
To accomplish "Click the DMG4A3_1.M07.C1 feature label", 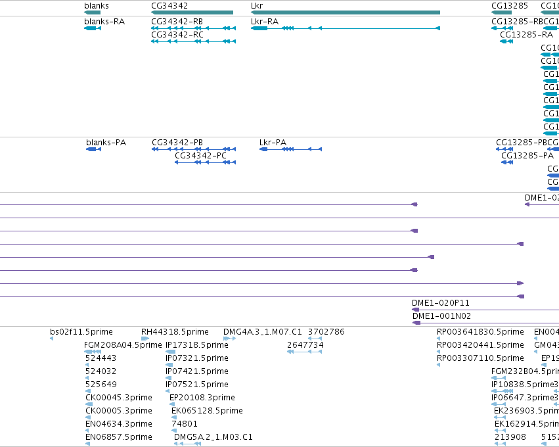I will [263, 332].
